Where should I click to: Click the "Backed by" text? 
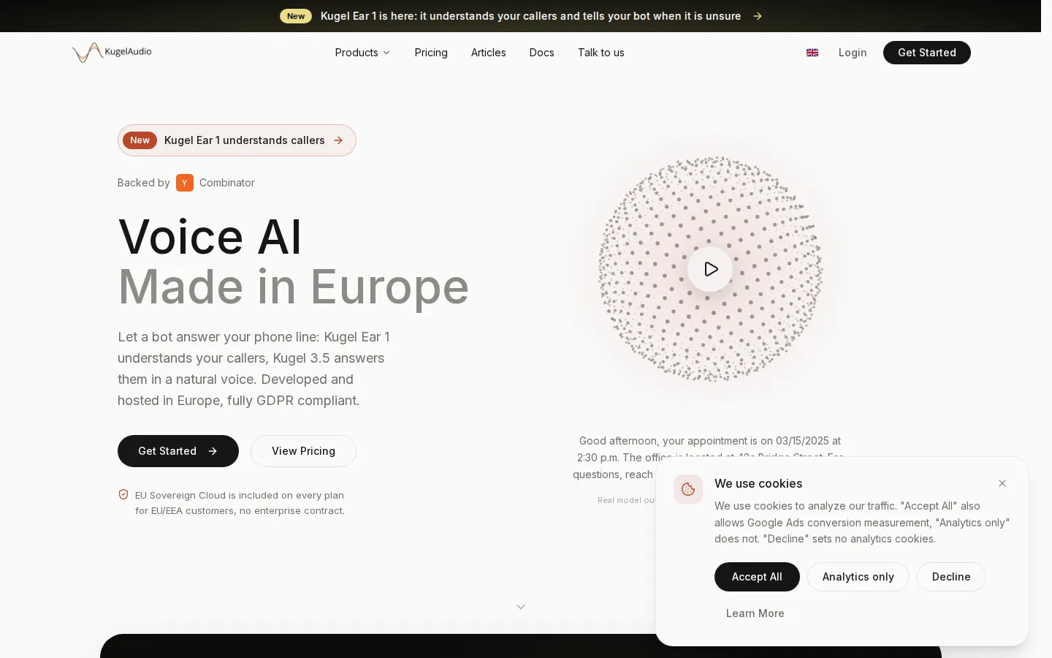click(144, 183)
